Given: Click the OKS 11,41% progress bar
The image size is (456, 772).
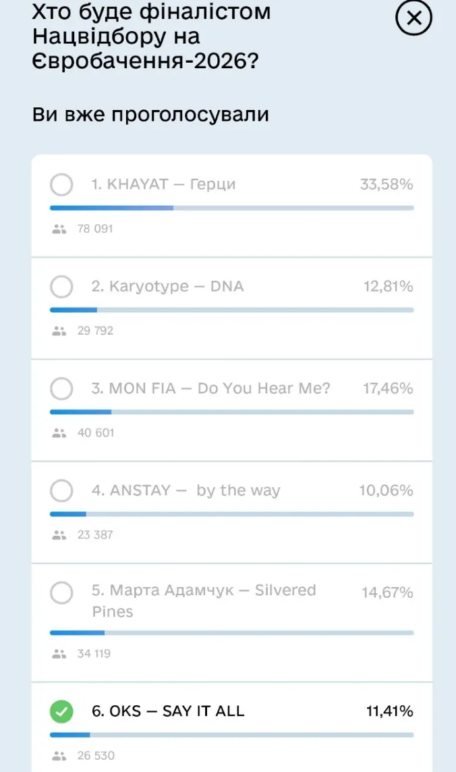Looking at the screenshot, I should tap(231, 734).
